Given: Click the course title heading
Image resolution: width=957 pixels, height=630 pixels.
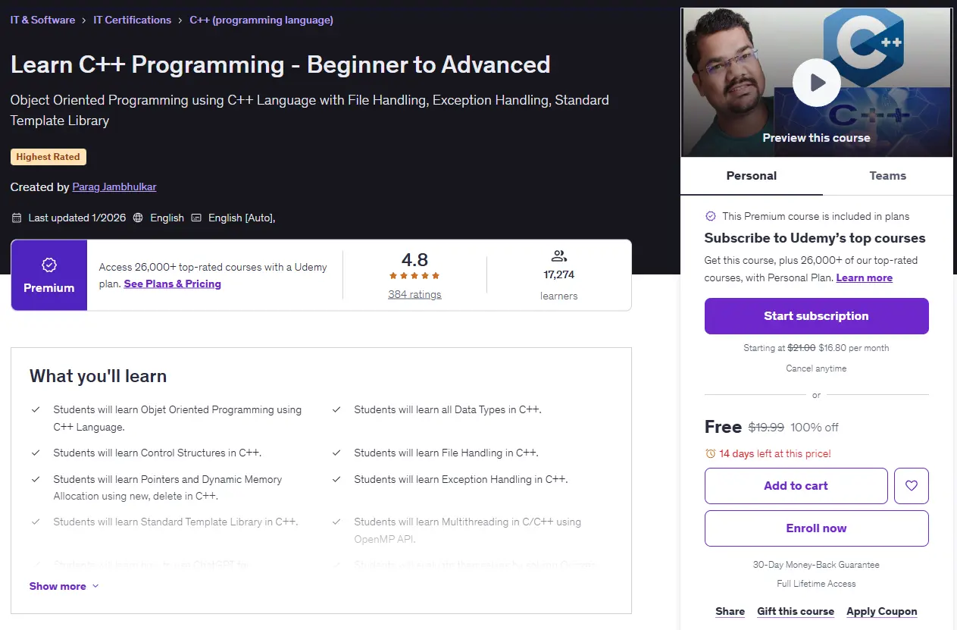Looking at the screenshot, I should pos(280,64).
